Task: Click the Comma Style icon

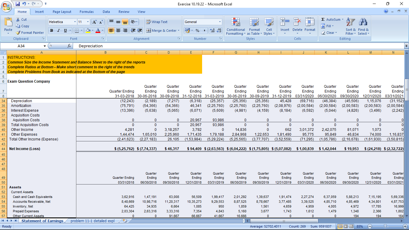Action: (x=204, y=31)
